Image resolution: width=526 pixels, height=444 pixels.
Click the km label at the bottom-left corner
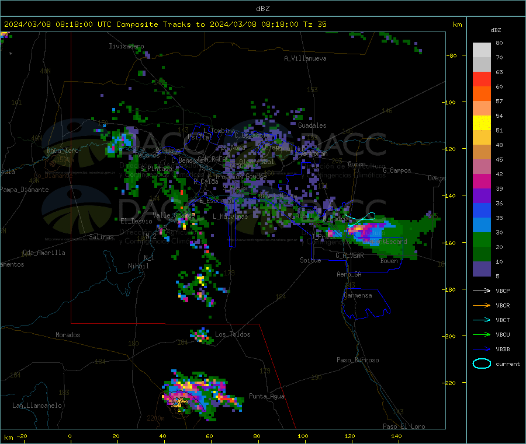tap(8, 438)
